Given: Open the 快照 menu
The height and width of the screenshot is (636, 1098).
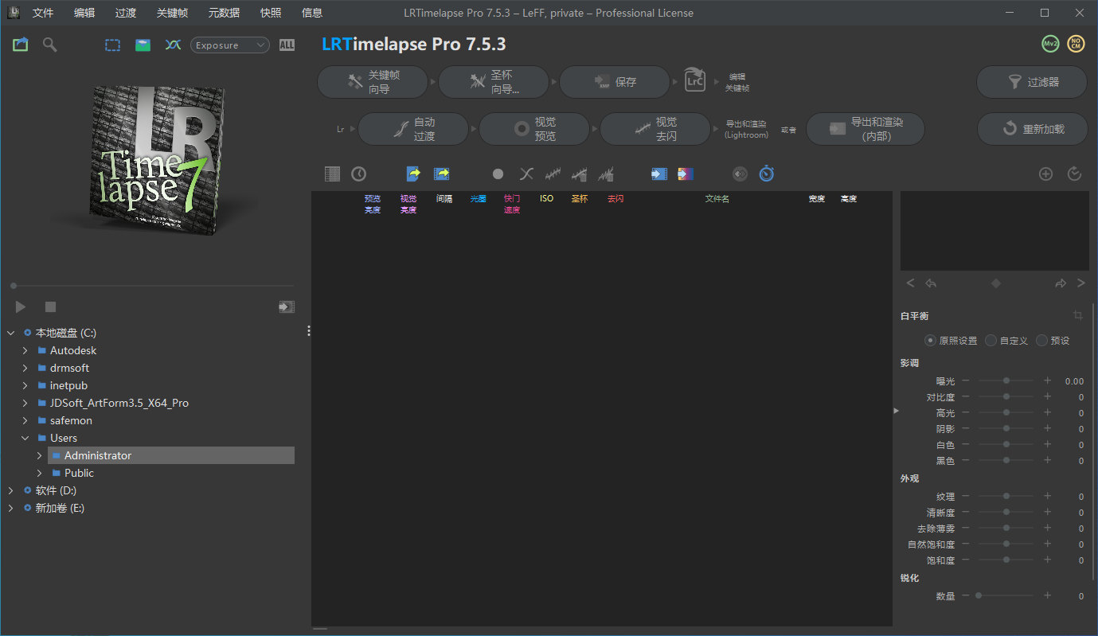Looking at the screenshot, I should [x=271, y=13].
